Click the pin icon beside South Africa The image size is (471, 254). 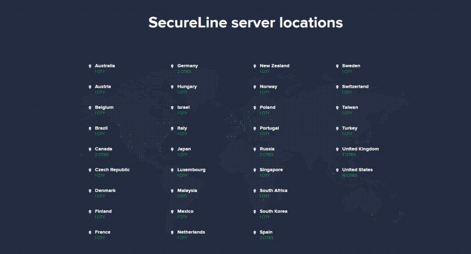[x=255, y=191]
